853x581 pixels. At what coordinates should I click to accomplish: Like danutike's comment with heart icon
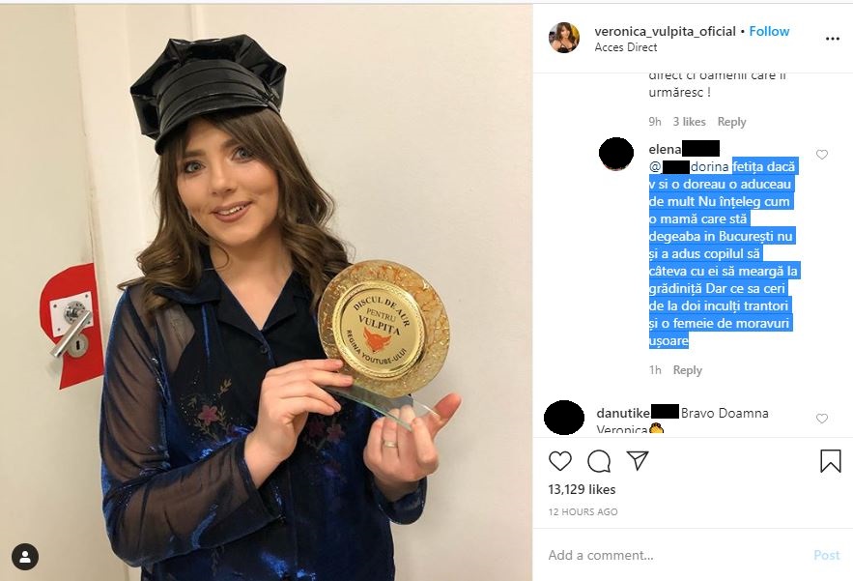point(822,419)
